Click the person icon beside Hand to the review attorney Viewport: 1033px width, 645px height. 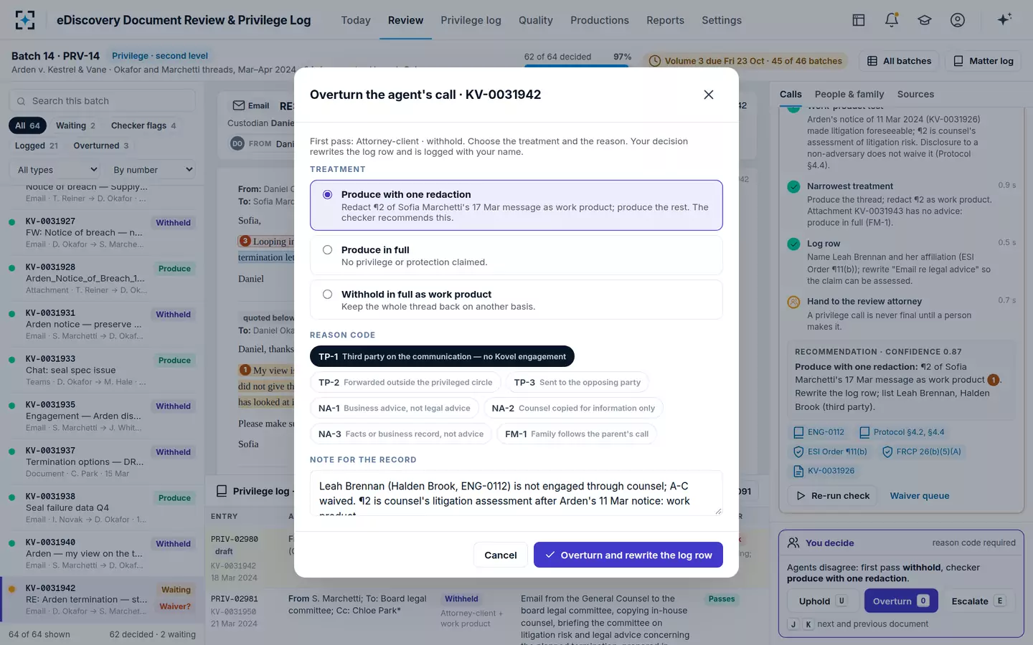(x=793, y=302)
